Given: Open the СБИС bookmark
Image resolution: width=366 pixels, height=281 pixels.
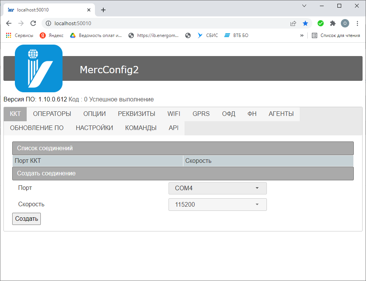Looking at the screenshot, I should (x=208, y=35).
